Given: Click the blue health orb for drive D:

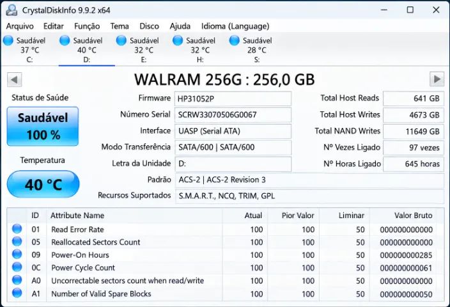Looking at the screenshot, I should click(65, 40).
